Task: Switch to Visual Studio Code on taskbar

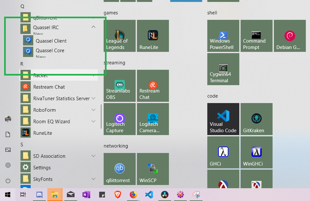Action: pyautogui.click(x=149, y=195)
